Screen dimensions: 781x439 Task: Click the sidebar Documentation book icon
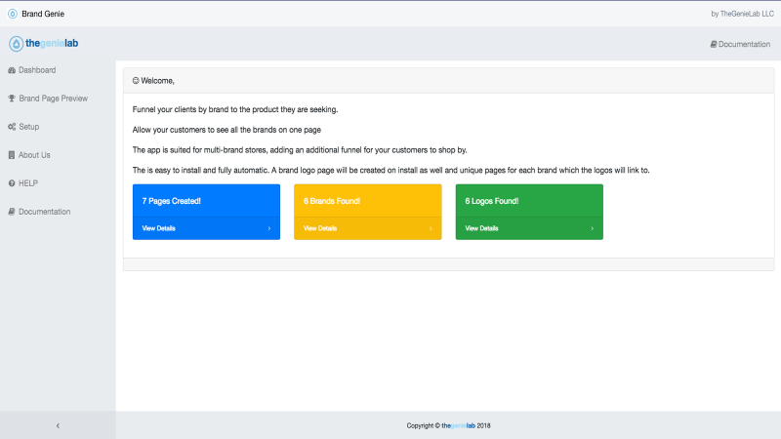12,212
